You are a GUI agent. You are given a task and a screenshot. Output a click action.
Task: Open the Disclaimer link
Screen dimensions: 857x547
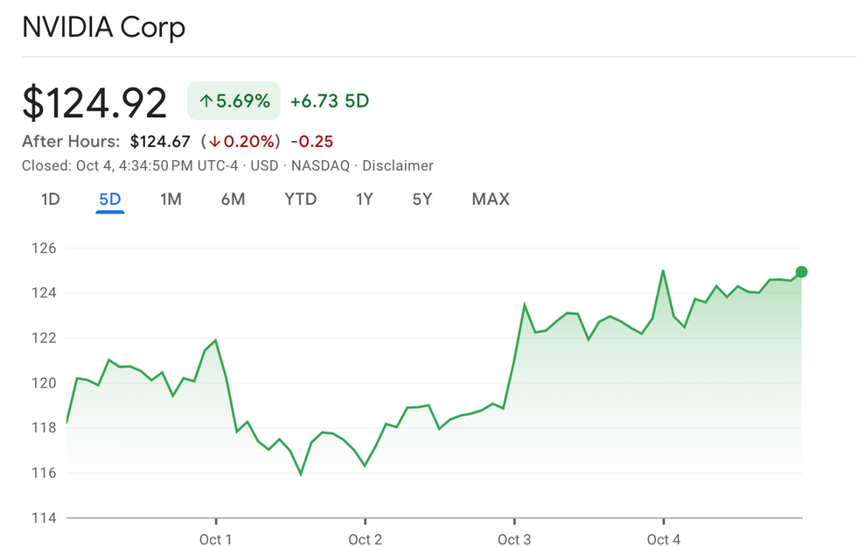tap(398, 165)
